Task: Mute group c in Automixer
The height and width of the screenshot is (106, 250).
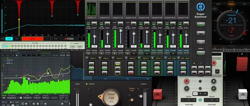Action: pyautogui.click(x=208, y=72)
